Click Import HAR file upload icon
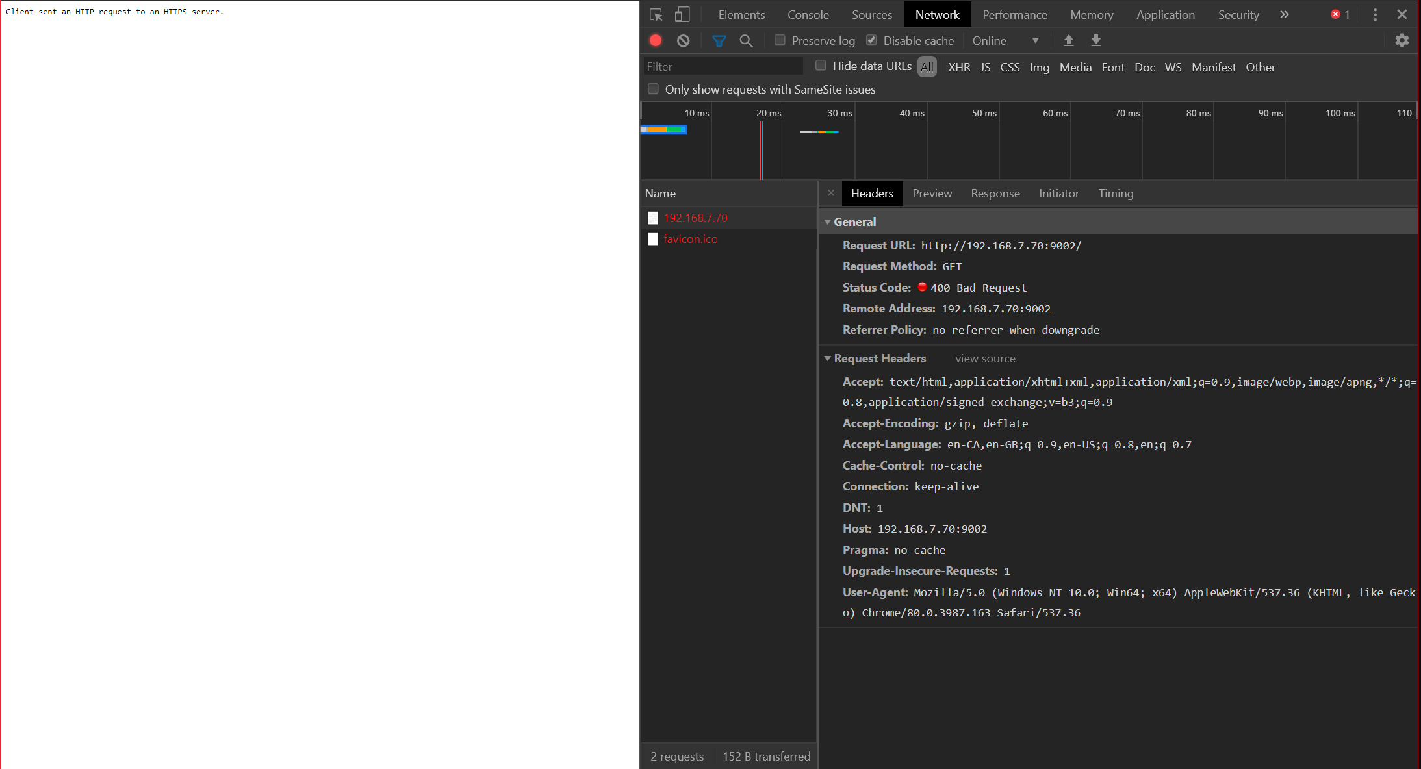 pyautogui.click(x=1068, y=40)
